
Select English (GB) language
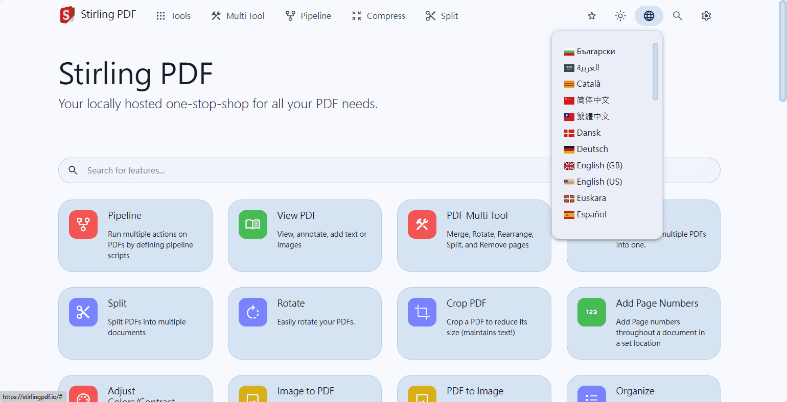(x=599, y=165)
